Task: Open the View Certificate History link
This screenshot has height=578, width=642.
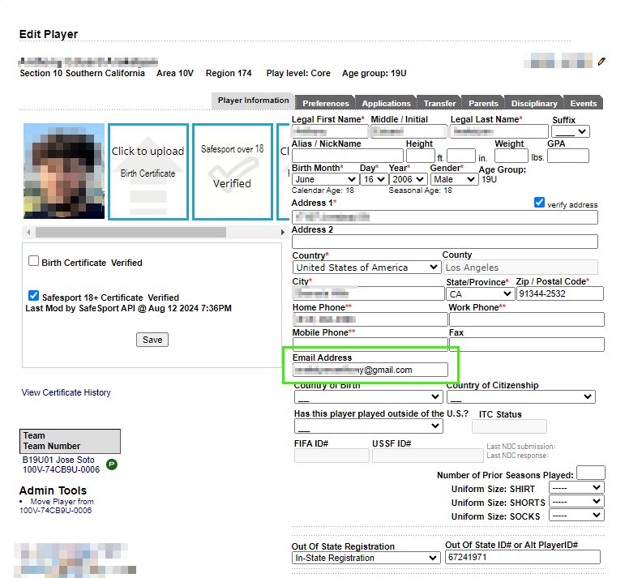Action: [66, 393]
